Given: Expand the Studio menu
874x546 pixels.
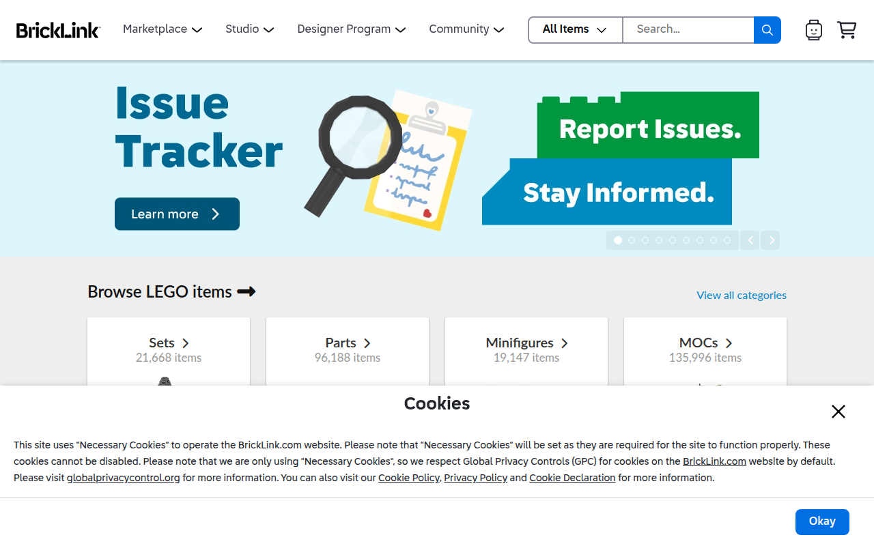Looking at the screenshot, I should tap(250, 29).
